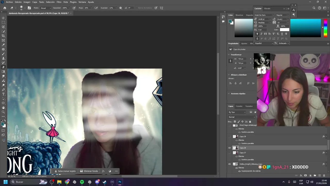This screenshot has width=330, height=186.
Task: Toggle all caps in Character panel
Action: tap(265, 34)
